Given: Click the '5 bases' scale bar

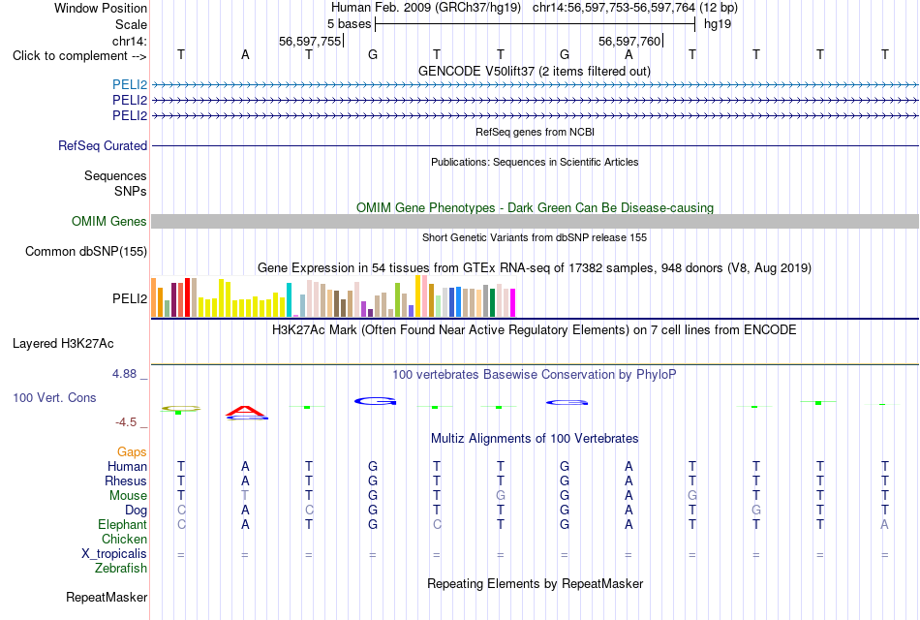Looking at the screenshot, I should pyautogui.click(x=535, y=24).
